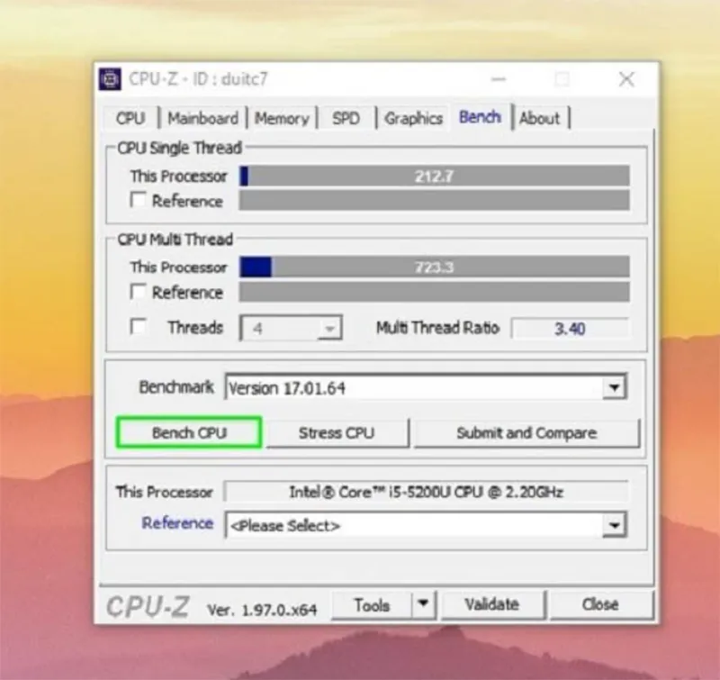Enable Single Thread Reference checkbox
This screenshot has width=720, height=680.
coord(138,200)
